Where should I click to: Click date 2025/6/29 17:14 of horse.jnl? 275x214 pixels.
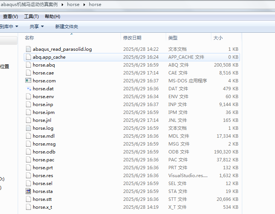(x=141, y=120)
